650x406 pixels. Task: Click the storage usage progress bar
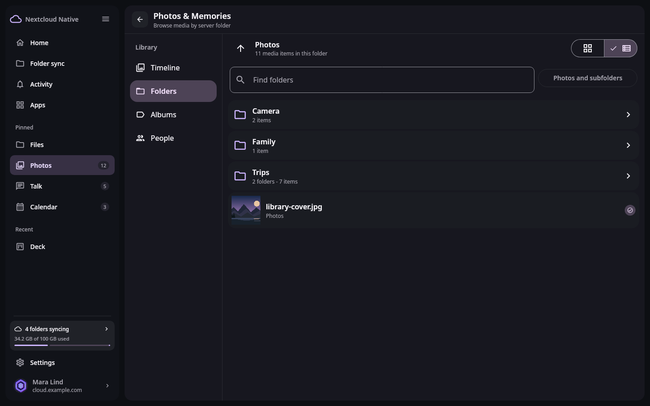62,346
